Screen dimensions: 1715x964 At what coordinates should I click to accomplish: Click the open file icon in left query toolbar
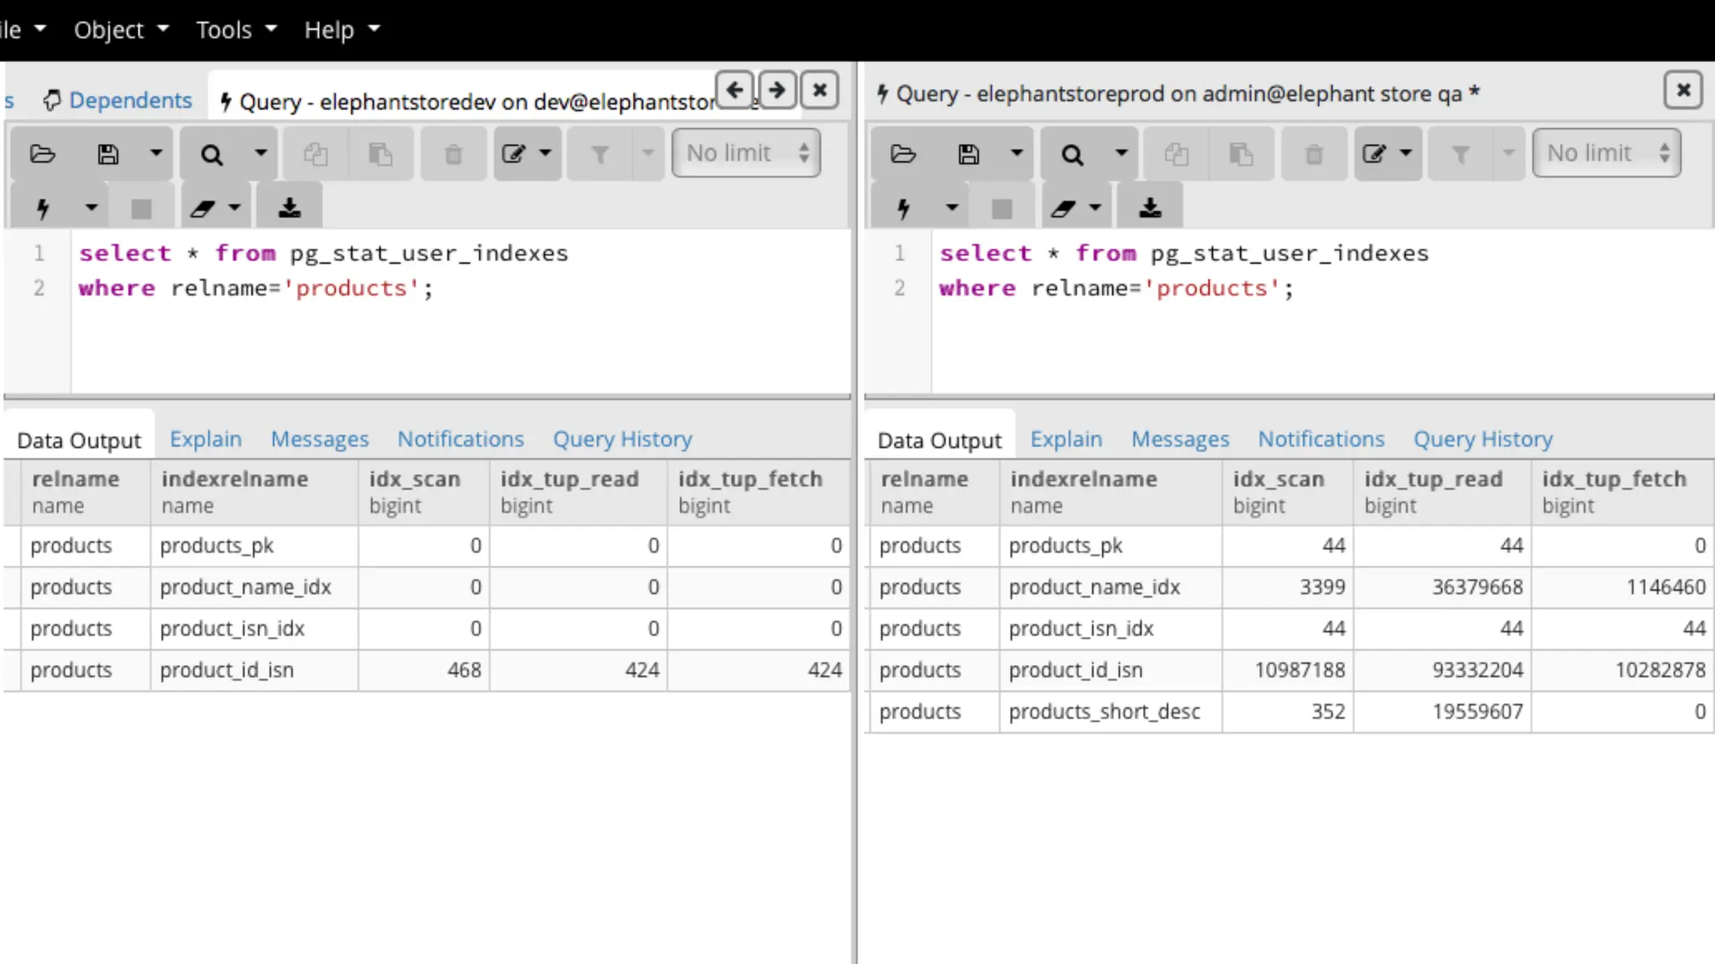coord(43,154)
